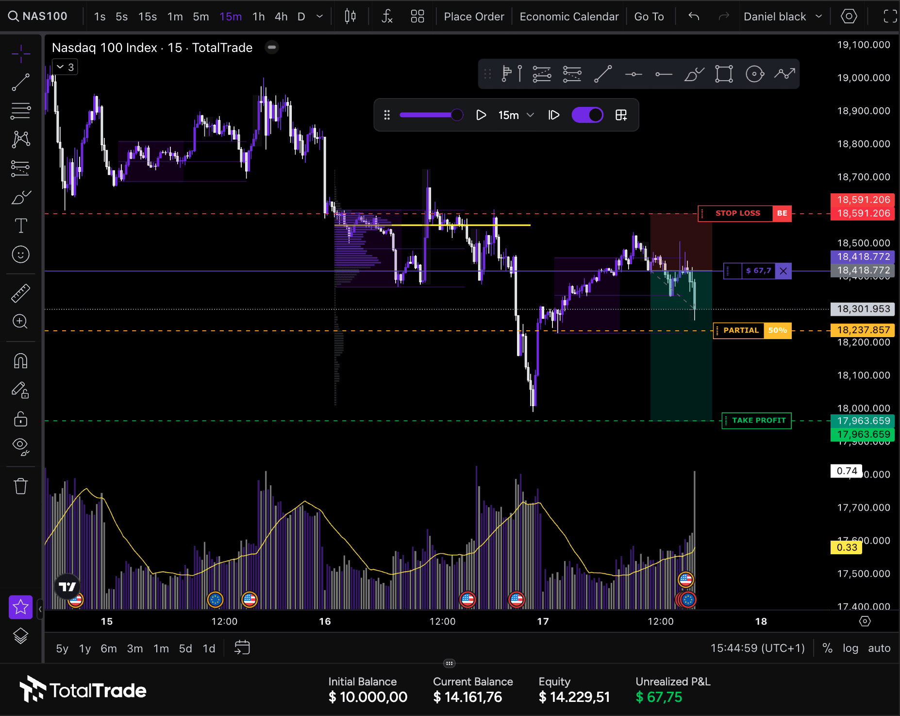Select the Text drawing tool
The height and width of the screenshot is (716, 900).
pyautogui.click(x=21, y=226)
